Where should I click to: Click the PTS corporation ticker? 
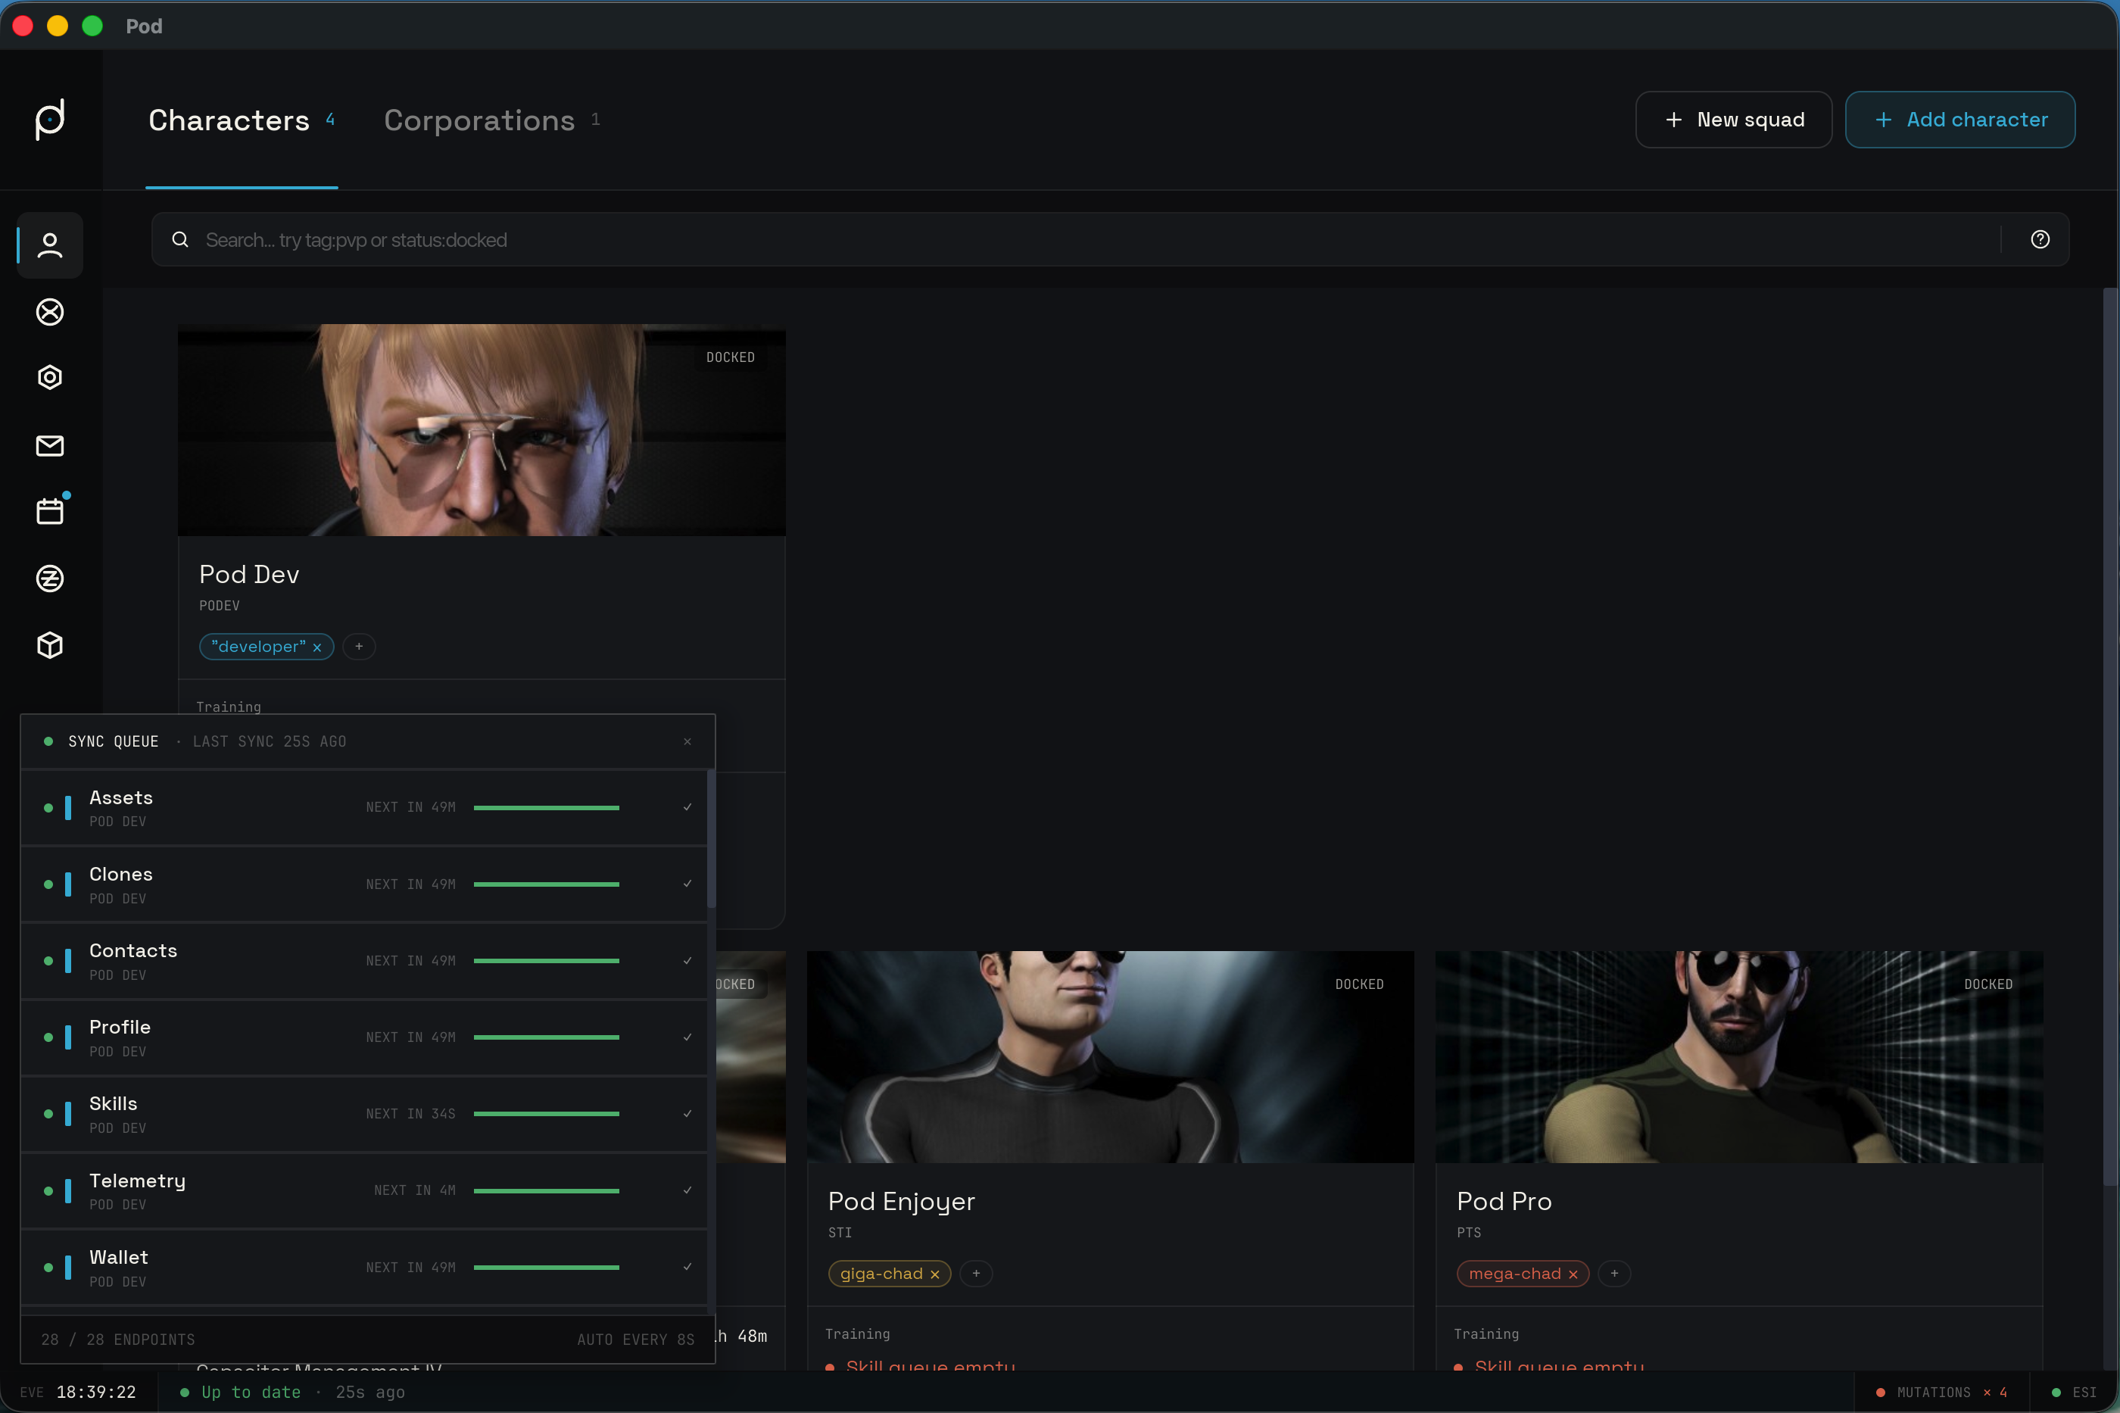[x=1469, y=1233]
